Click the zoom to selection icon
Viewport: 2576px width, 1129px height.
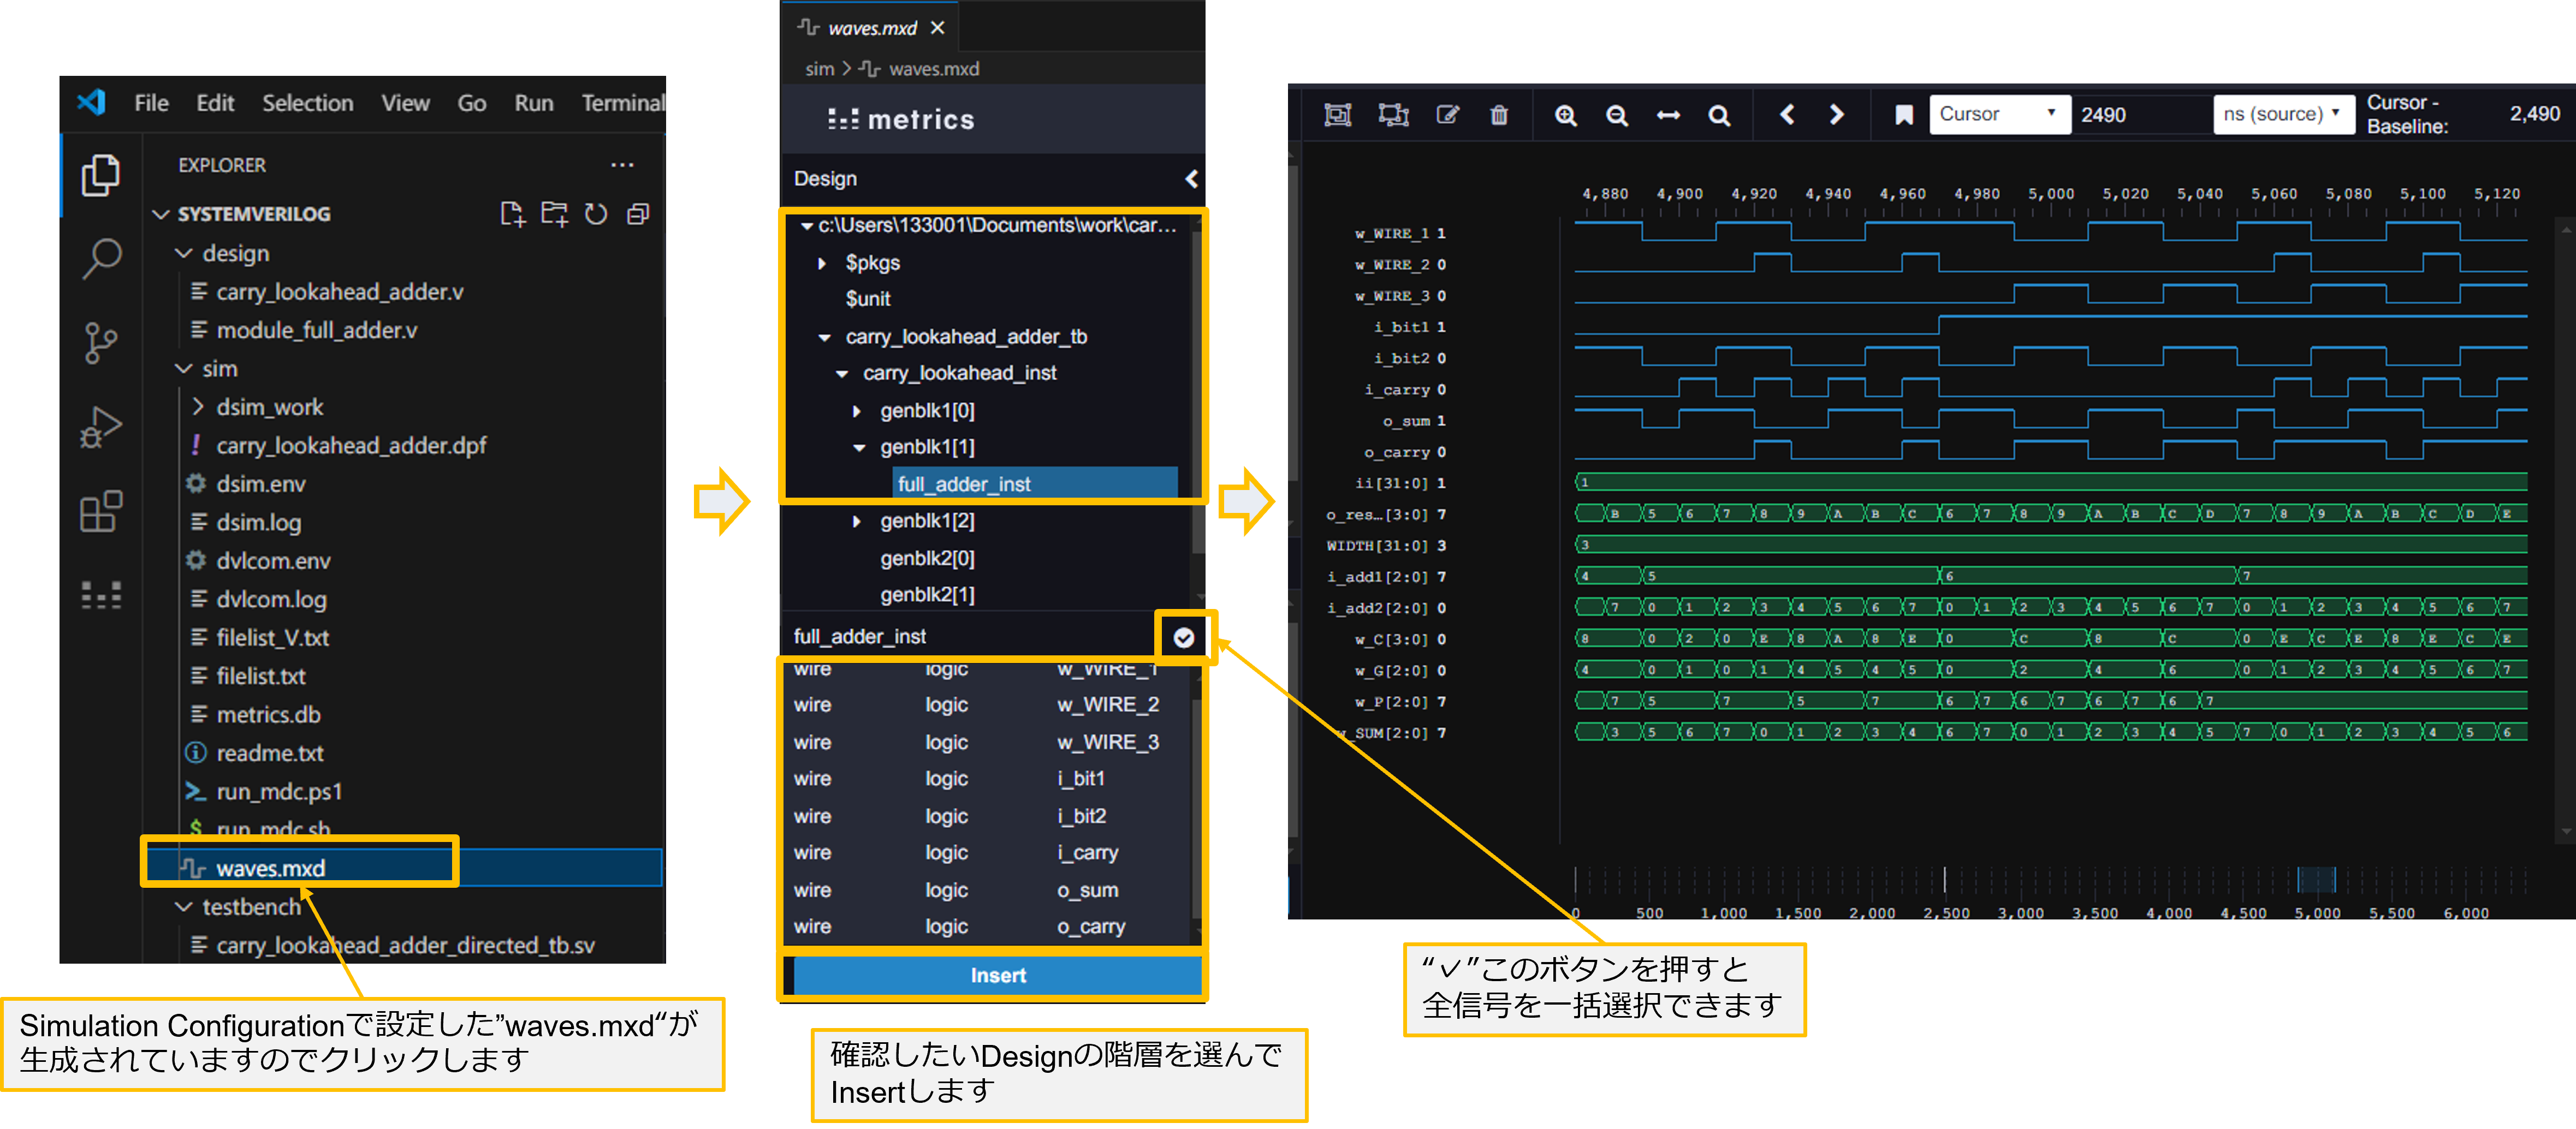[1393, 115]
